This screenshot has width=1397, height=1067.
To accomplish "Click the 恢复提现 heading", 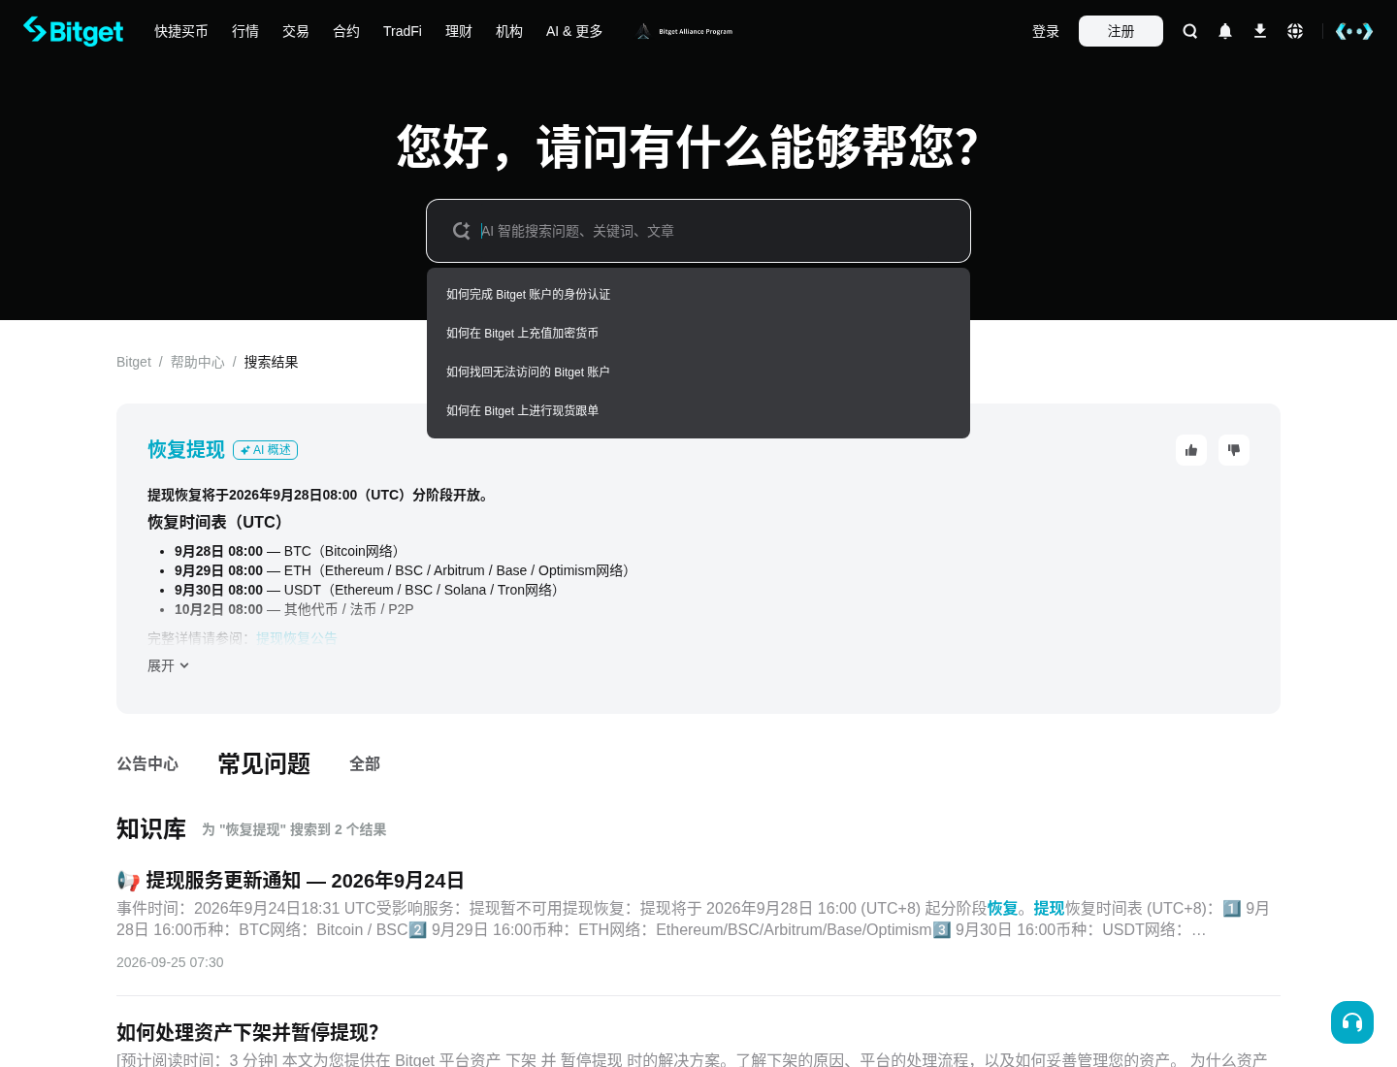I will pos(186,450).
